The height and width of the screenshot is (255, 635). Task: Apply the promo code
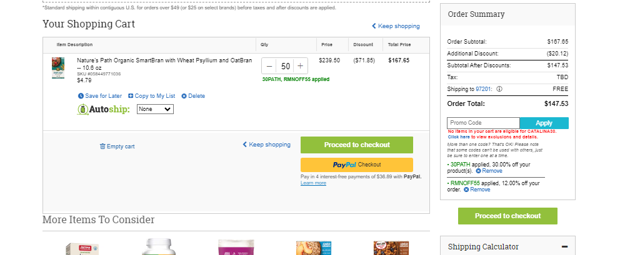(x=544, y=123)
